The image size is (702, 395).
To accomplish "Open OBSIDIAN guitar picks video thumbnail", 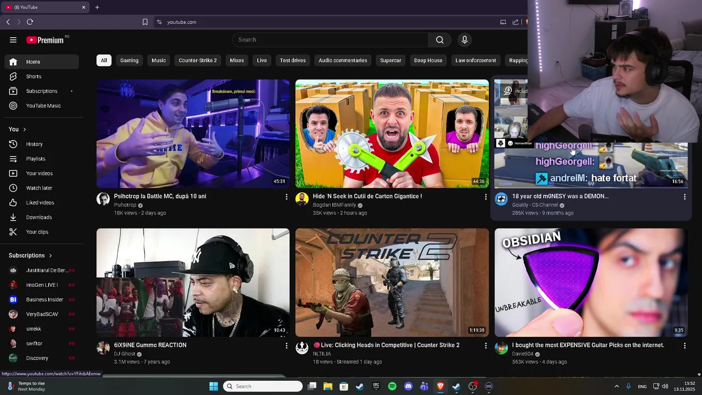I will [591, 283].
